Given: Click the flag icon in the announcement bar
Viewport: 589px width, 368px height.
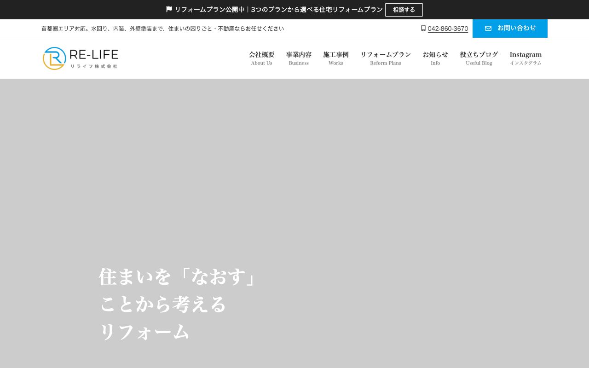Looking at the screenshot, I should pos(169,9).
